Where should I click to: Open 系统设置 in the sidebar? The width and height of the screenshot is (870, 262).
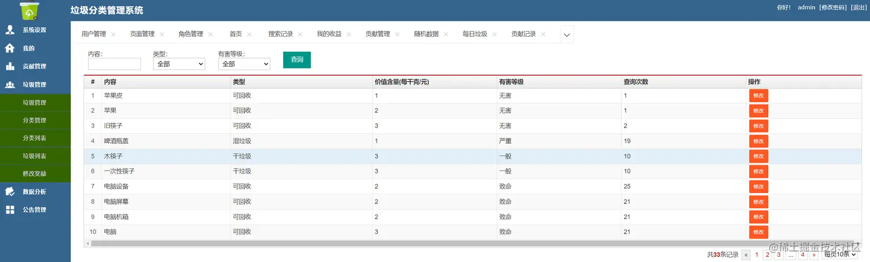pos(35,30)
